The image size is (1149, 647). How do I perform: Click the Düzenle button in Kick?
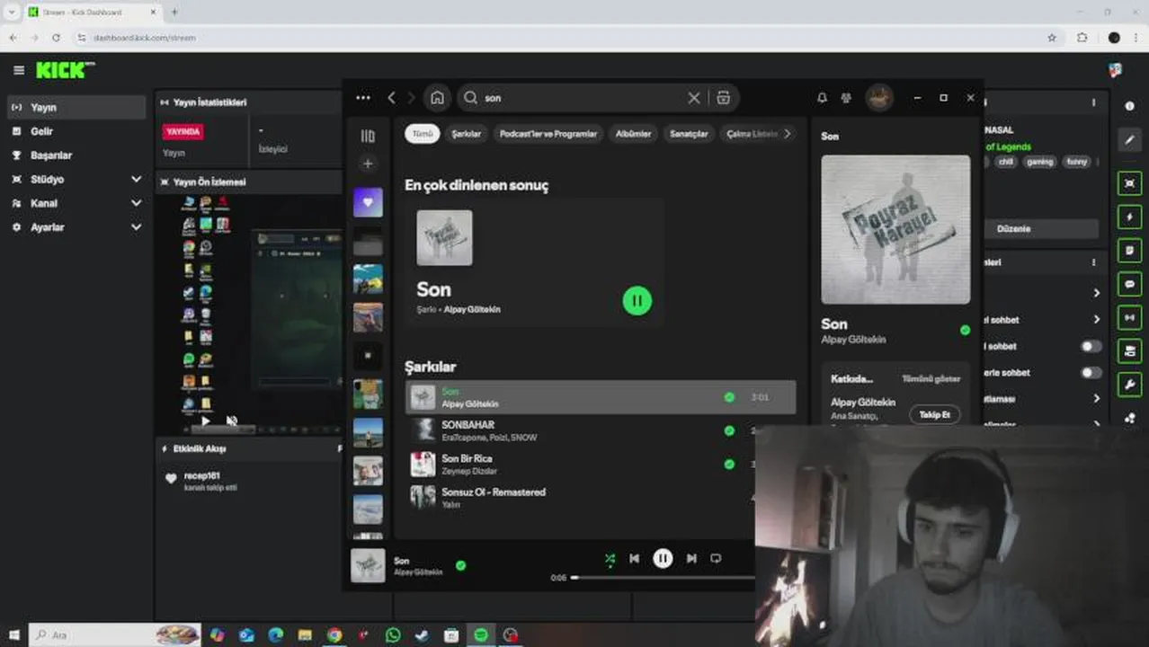coord(1013,229)
